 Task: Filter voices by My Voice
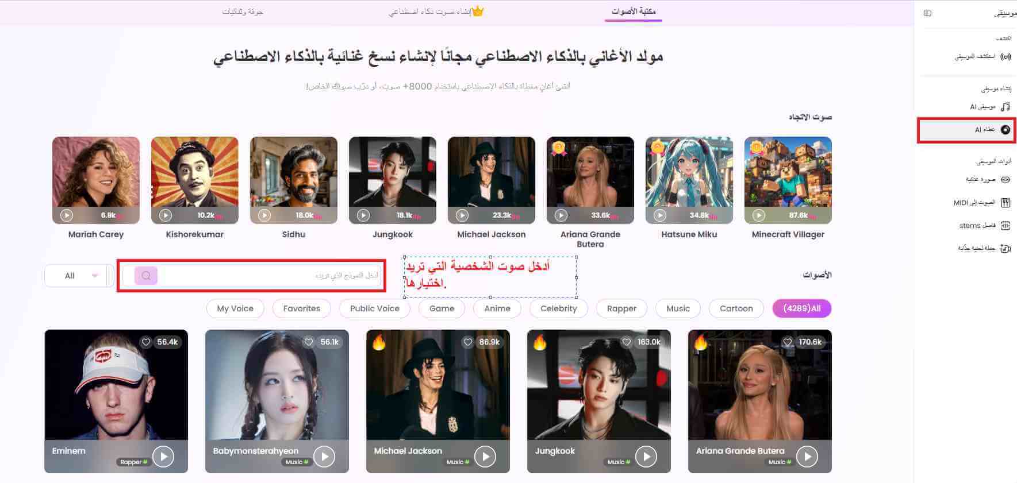point(235,308)
